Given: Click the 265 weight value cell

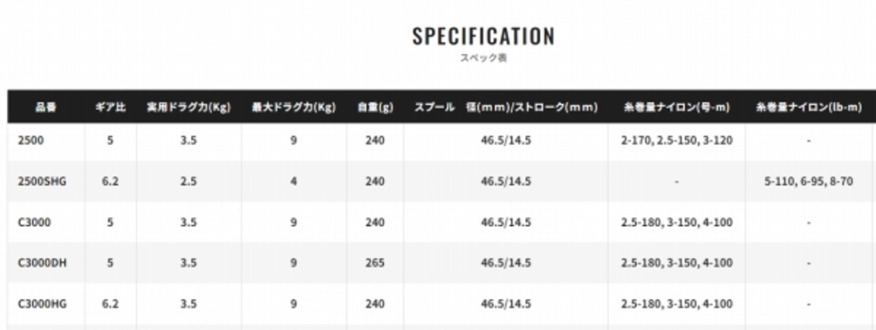Looking at the screenshot, I should pyautogui.click(x=375, y=263).
